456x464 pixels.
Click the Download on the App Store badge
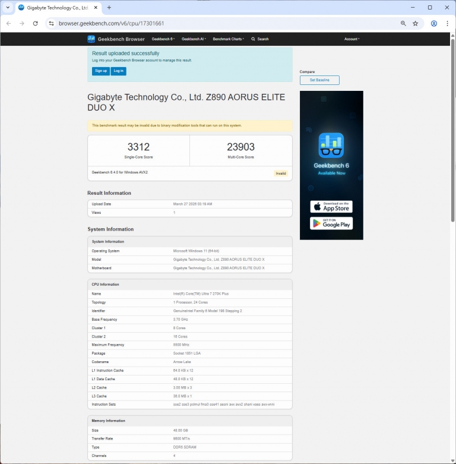click(331, 206)
